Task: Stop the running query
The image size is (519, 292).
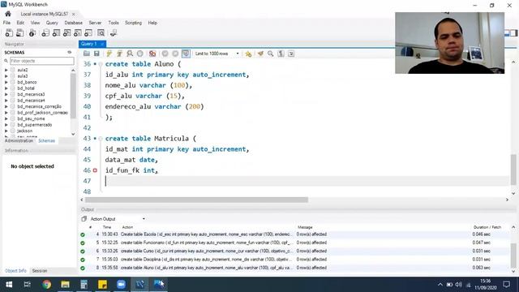Action: point(140,54)
